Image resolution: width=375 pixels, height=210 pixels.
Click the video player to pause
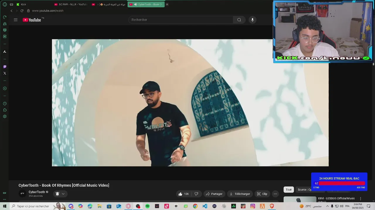(190, 103)
